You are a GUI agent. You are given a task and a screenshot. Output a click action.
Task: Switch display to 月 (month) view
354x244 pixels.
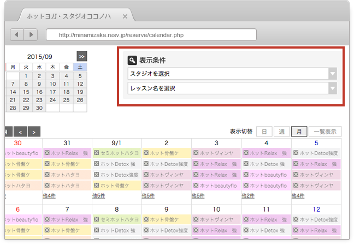pos(299,132)
